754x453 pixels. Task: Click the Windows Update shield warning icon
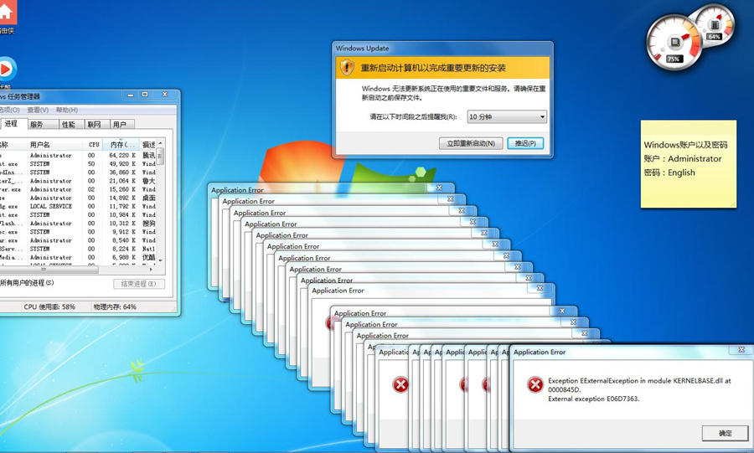click(x=347, y=67)
